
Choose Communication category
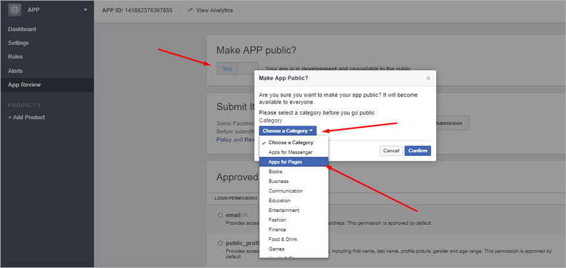(x=294, y=191)
